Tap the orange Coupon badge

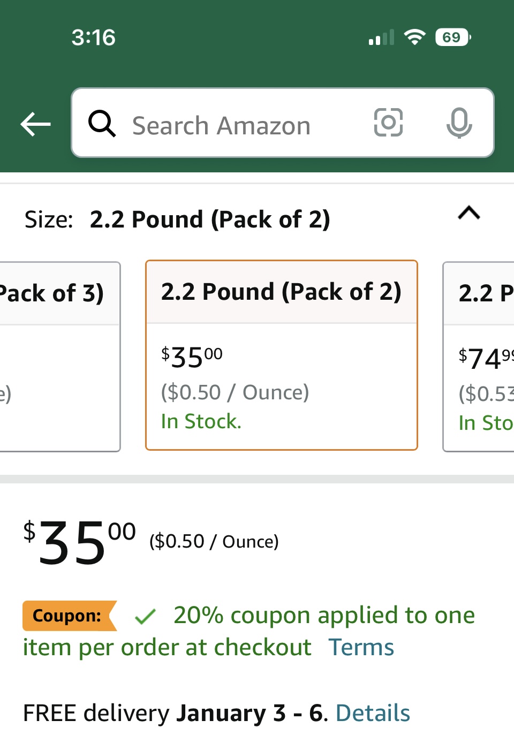68,616
